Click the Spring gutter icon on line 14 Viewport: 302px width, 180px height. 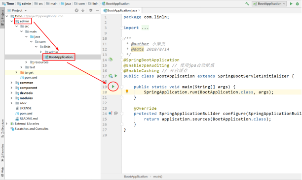(x=111, y=60)
